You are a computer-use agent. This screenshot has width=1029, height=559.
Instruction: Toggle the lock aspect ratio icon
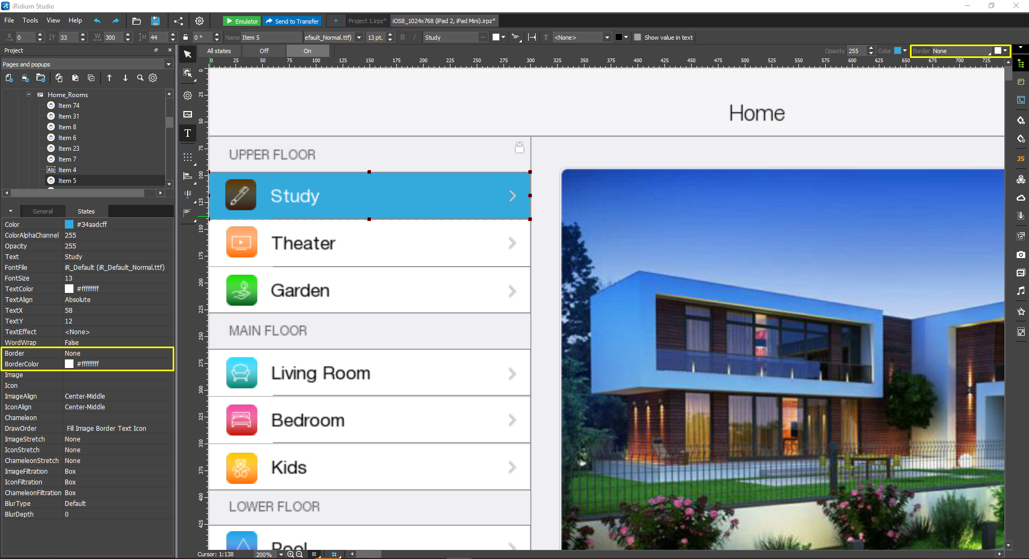pyautogui.click(x=186, y=38)
